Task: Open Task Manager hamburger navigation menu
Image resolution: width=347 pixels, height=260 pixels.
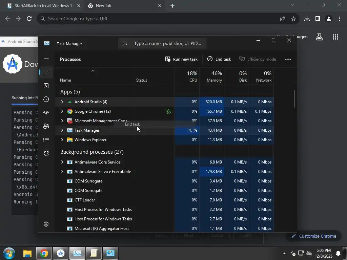Action: [x=46, y=59]
